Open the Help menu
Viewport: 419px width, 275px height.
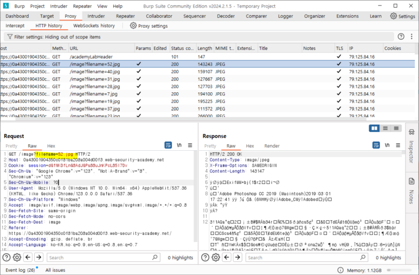[117, 6]
